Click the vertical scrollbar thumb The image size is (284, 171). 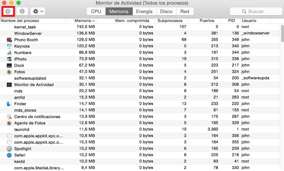coord(283,34)
